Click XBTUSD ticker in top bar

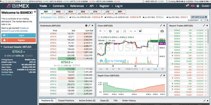click(x=11, y=1)
